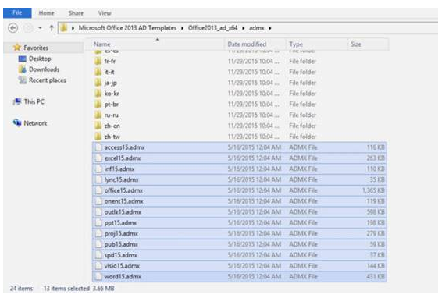Switch to the Home ribbon tab
438x298 pixels.
pos(46,13)
